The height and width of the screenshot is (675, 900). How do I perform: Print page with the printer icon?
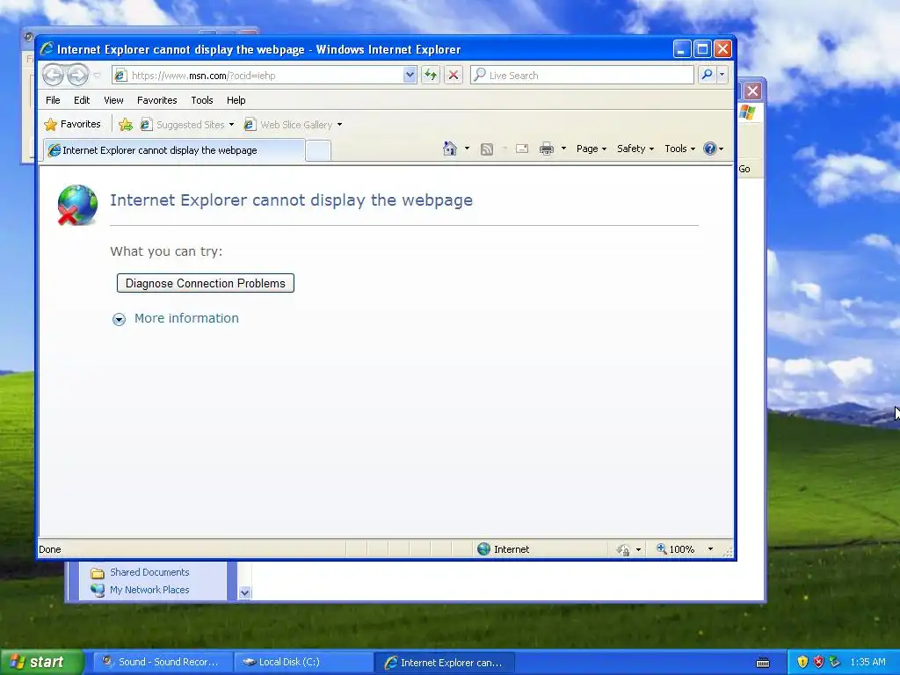coord(547,149)
